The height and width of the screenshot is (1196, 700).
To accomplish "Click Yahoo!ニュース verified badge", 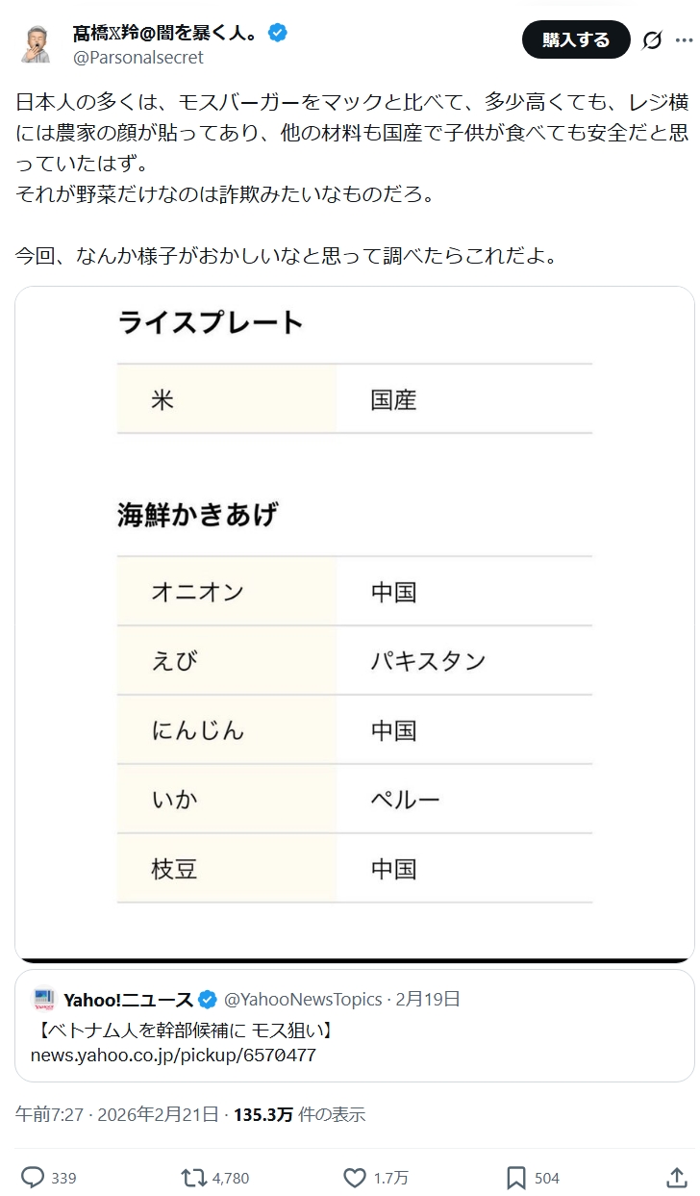I will coord(207,999).
